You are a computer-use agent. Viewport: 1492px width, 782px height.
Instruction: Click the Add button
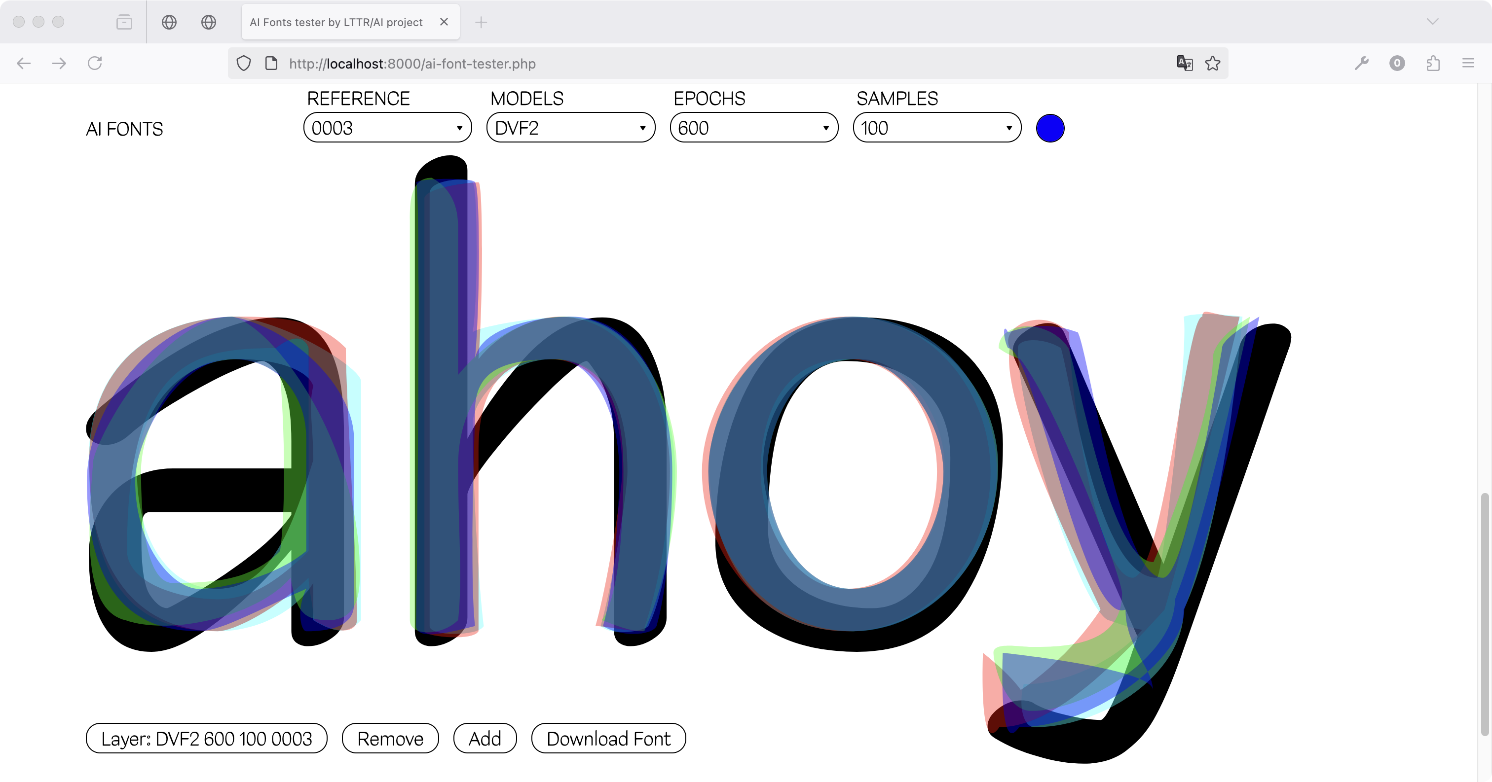click(485, 738)
